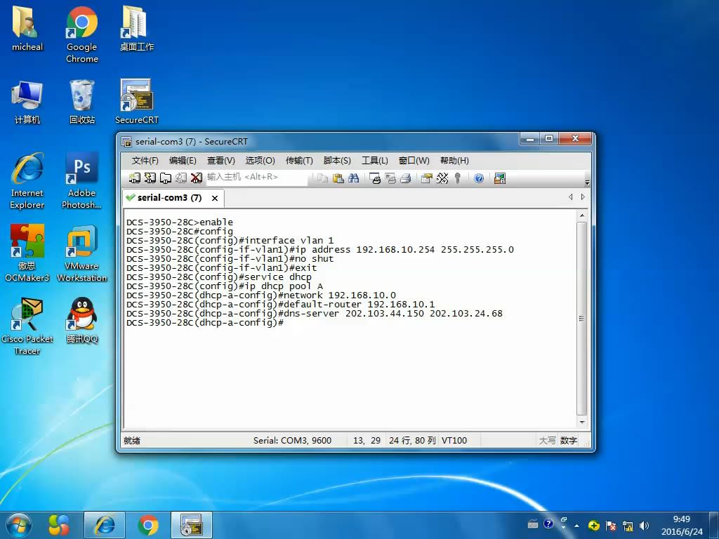Select the 腾讯QQ desktop shortcut
This screenshot has width=719, height=539.
coord(81,321)
